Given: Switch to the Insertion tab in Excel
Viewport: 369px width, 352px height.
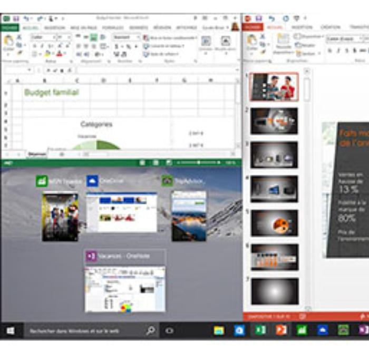Looking at the screenshot, I should coord(55,27).
